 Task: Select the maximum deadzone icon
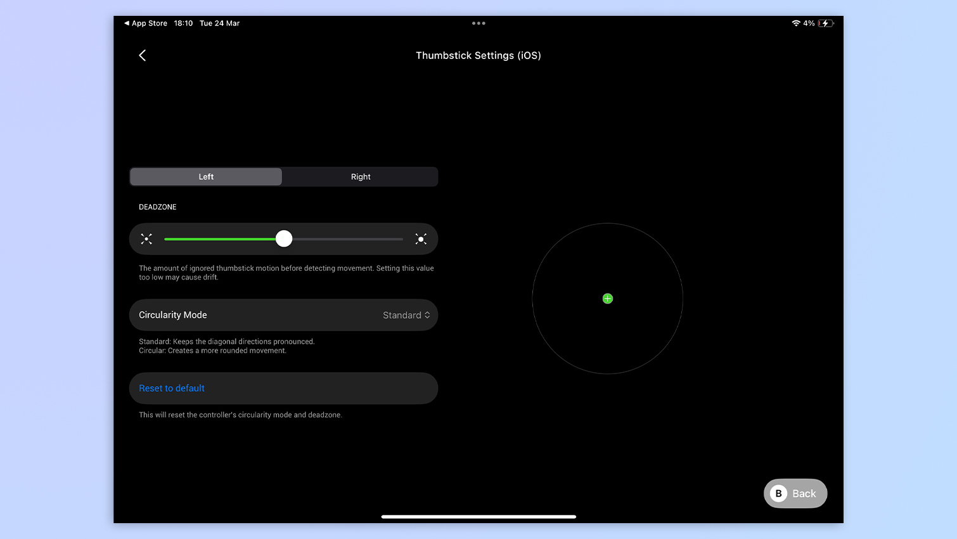421,239
